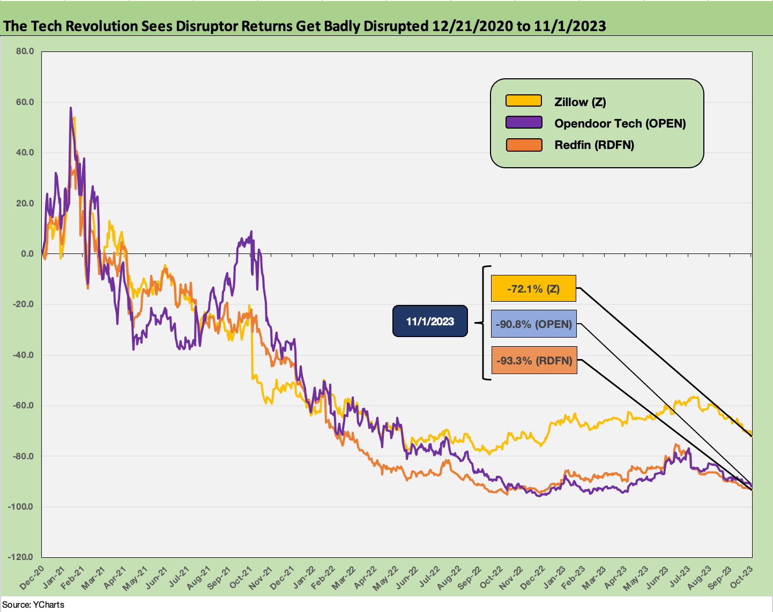Click the -80.0 y-axis label
Screen dimensions: 773x612
pos(23,456)
